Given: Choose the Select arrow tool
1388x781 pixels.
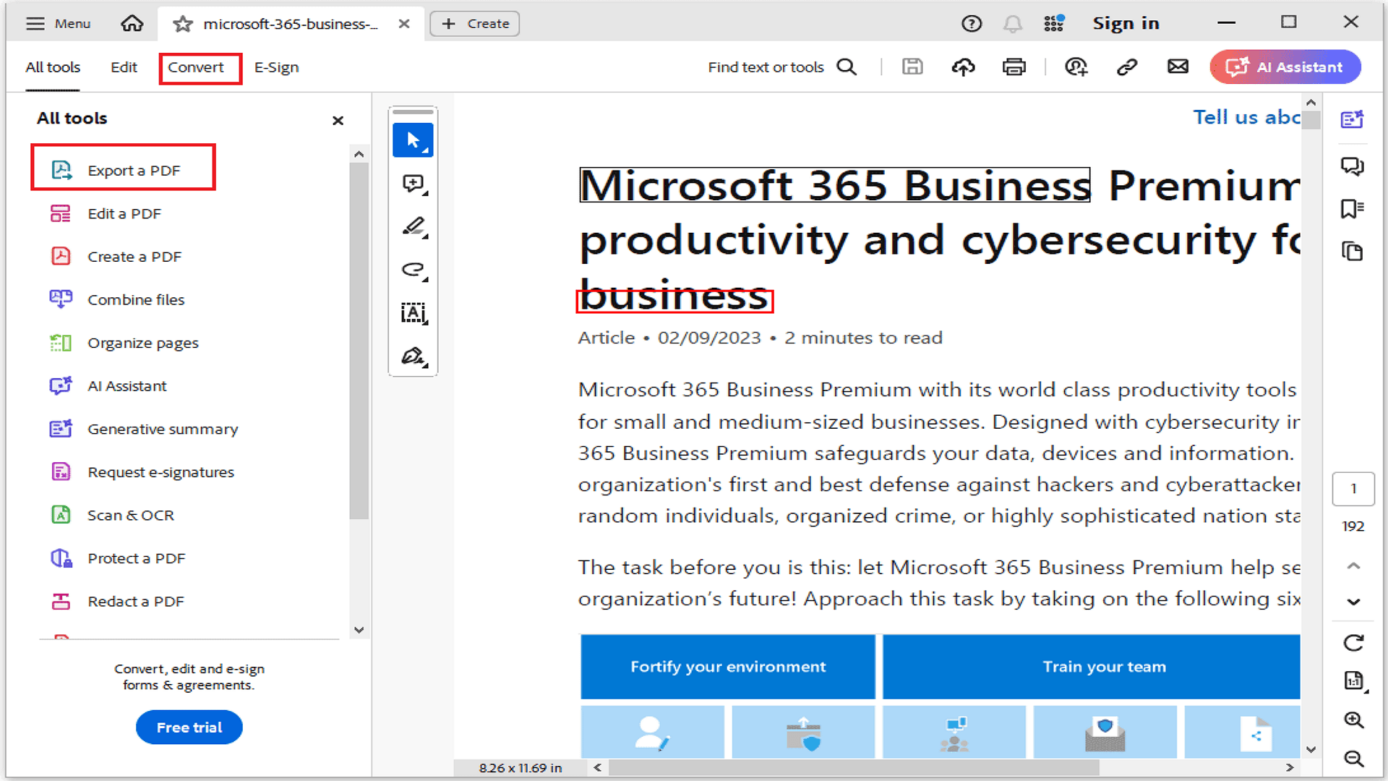Looking at the screenshot, I should pos(414,140).
